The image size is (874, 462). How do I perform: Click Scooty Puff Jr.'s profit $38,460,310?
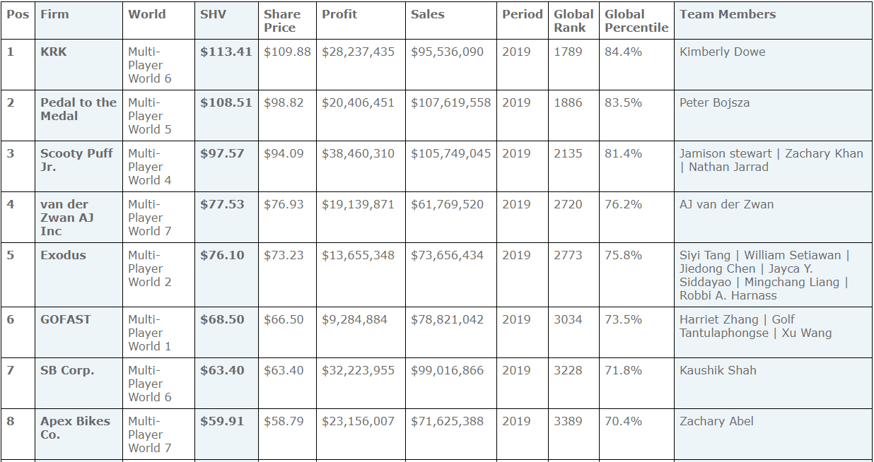click(358, 153)
